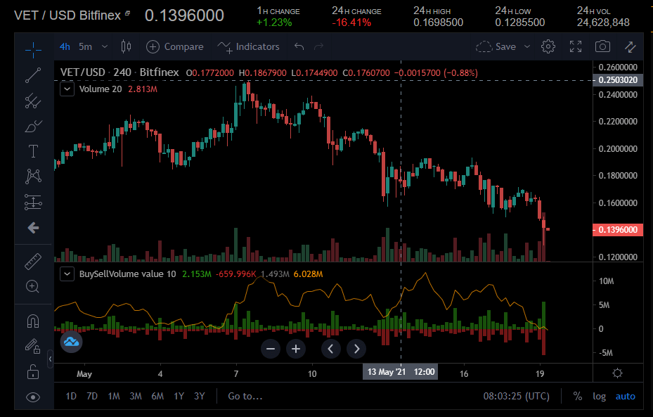The width and height of the screenshot is (653, 417).
Task: Select the trend line drawing tool
Action: (x=33, y=75)
